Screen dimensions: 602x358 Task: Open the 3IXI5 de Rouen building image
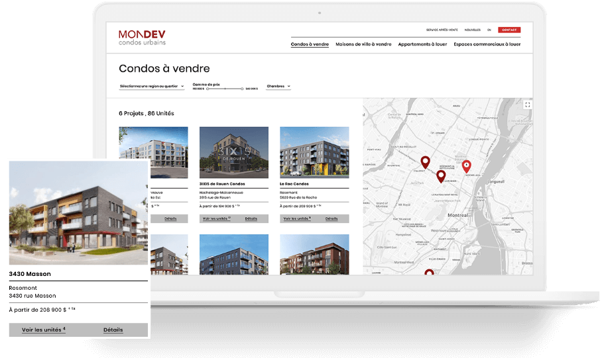[234, 153]
